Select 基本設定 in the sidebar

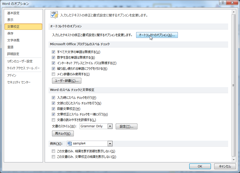23,13
